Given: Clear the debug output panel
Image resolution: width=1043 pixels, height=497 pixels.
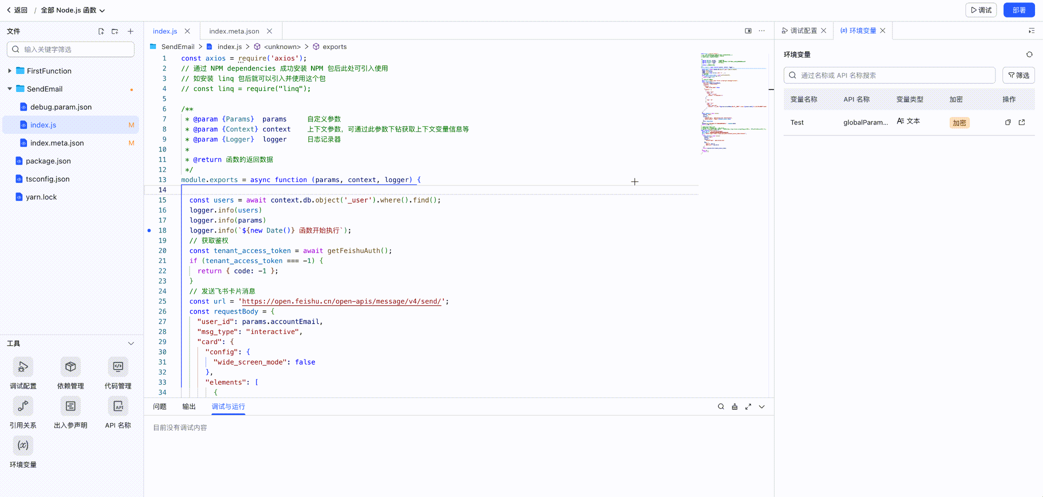Looking at the screenshot, I should pos(734,407).
